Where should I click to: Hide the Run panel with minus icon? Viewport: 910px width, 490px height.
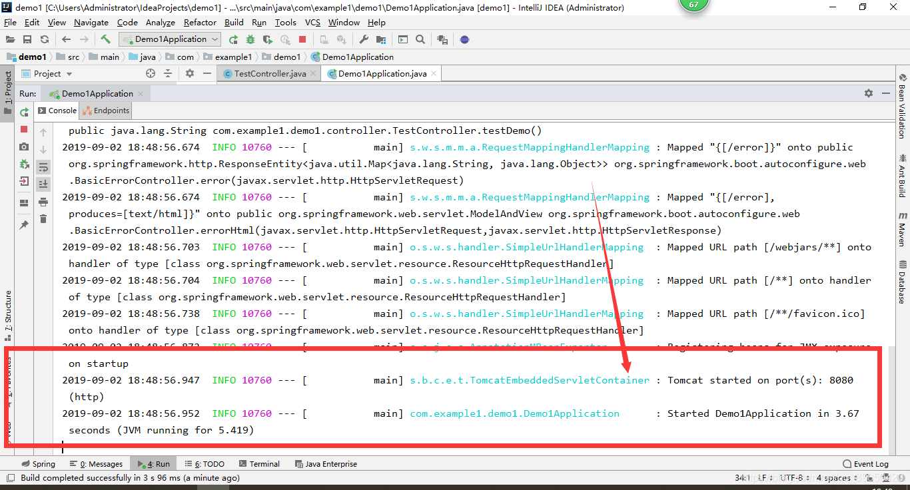[885, 94]
